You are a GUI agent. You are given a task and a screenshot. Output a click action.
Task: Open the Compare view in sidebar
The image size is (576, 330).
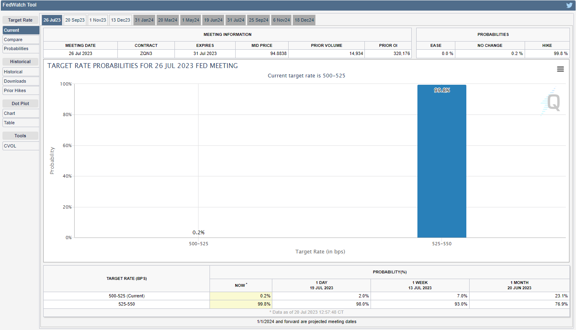point(21,40)
